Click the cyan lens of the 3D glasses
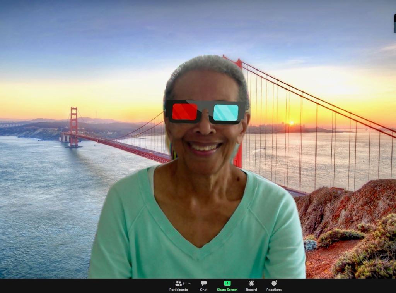Viewport: 396px width, 293px height. pos(226,112)
